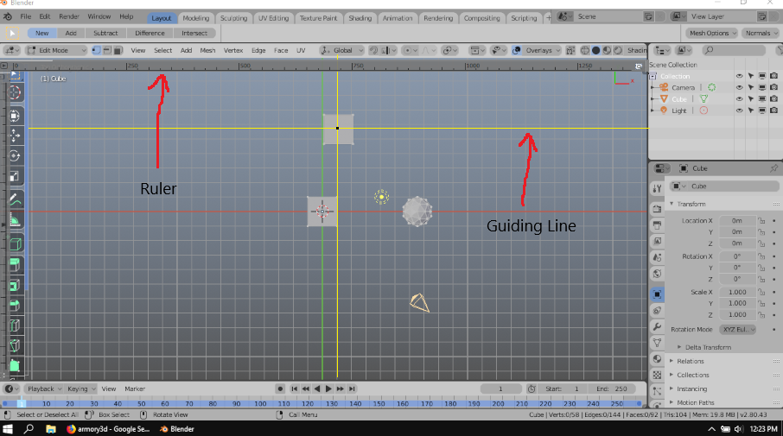
Task: Select the Inset Faces tool
Action: (x=15, y=286)
